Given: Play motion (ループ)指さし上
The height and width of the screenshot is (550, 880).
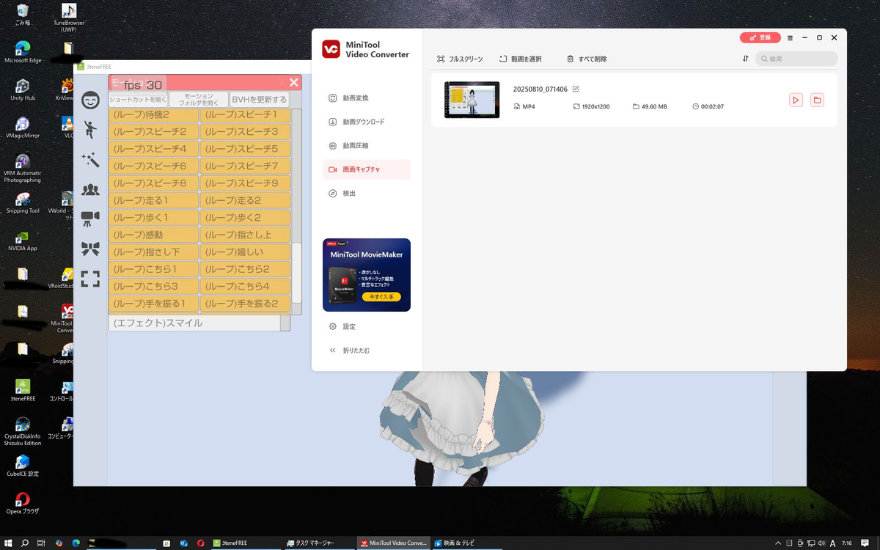Looking at the screenshot, I should click(246, 235).
